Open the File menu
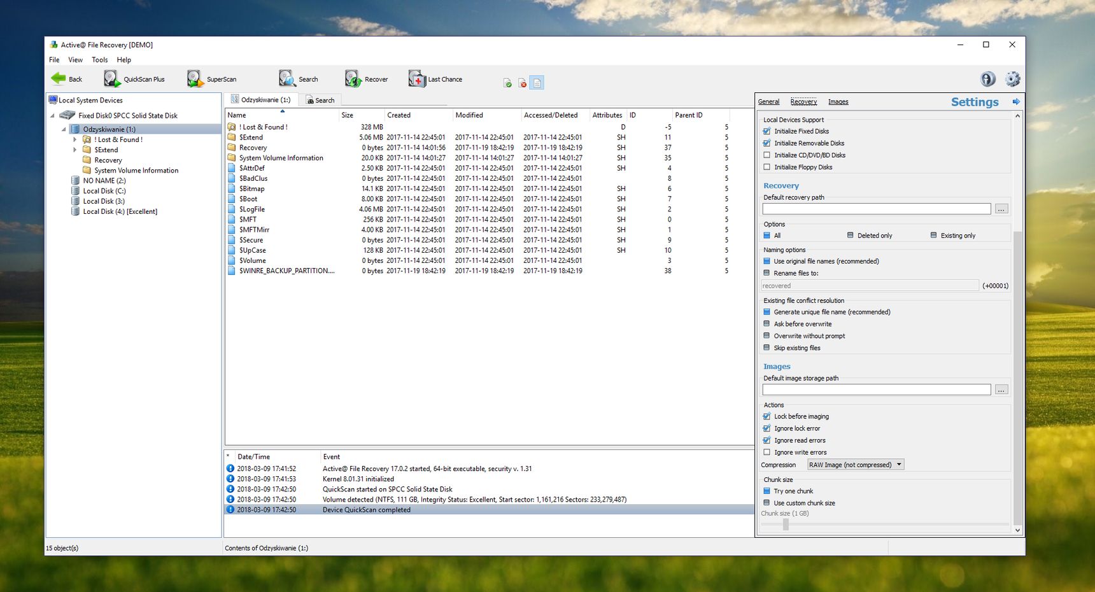This screenshot has height=592, width=1095. tap(54, 60)
